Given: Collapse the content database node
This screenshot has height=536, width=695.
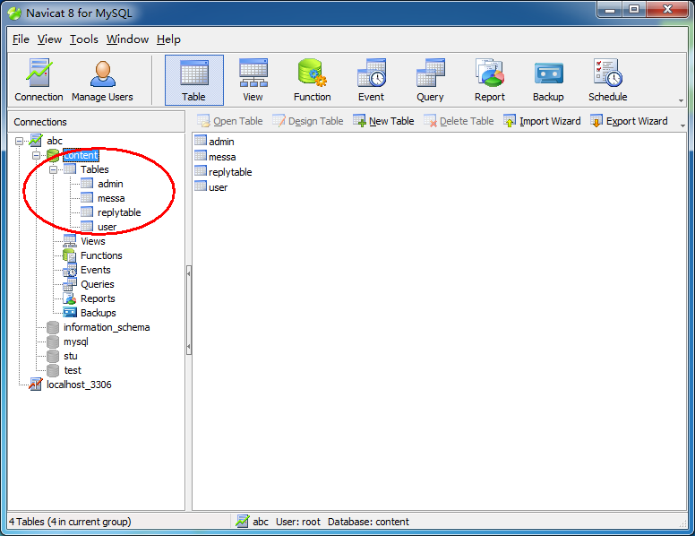Looking at the screenshot, I should (x=37, y=155).
